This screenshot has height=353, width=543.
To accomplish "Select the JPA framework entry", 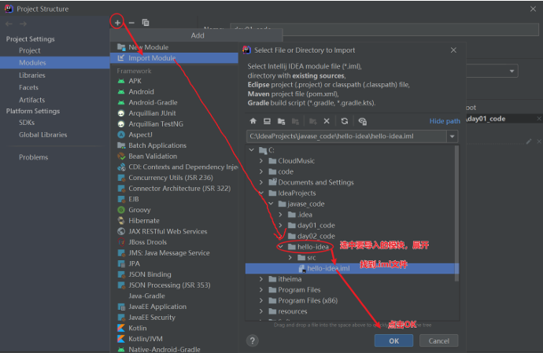I will [x=134, y=263].
